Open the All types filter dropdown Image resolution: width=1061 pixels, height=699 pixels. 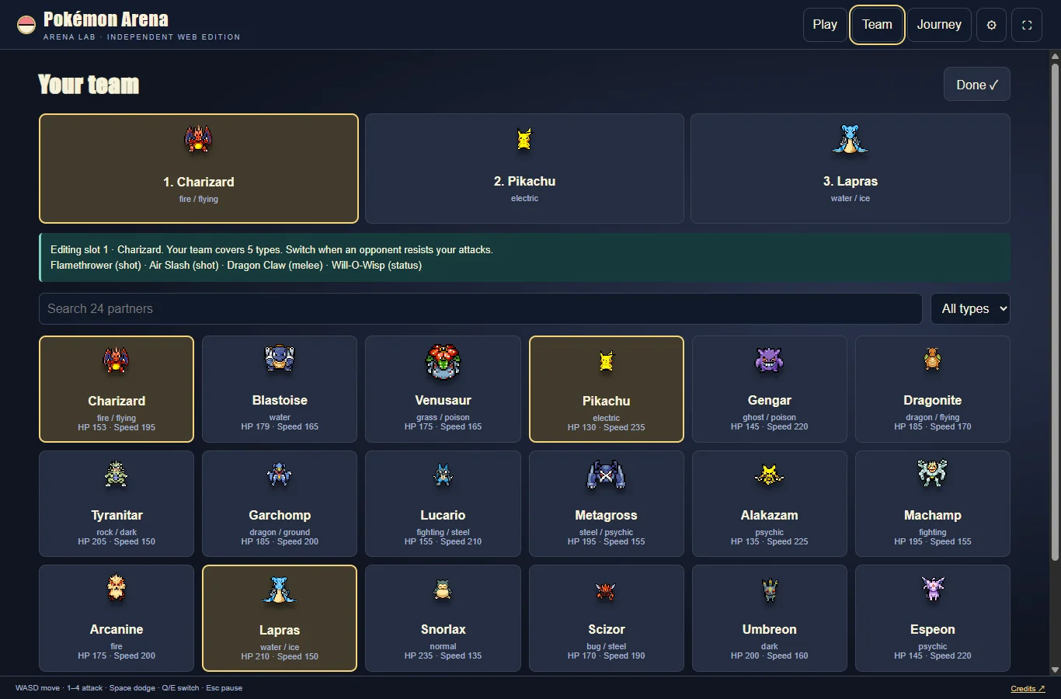970,308
